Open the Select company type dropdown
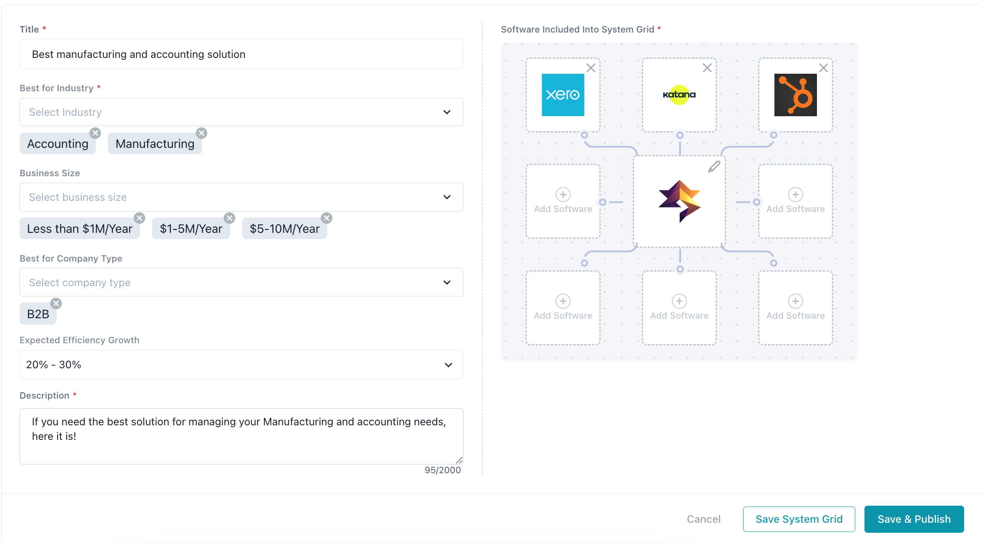982x544 pixels. point(241,282)
